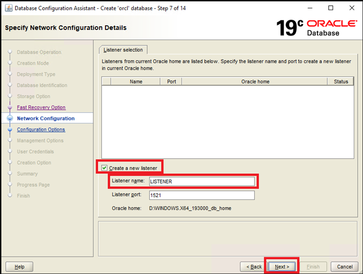Viewport: 363px width, 274px height.
Task: Click into the Listener name field
Action: 202,182
